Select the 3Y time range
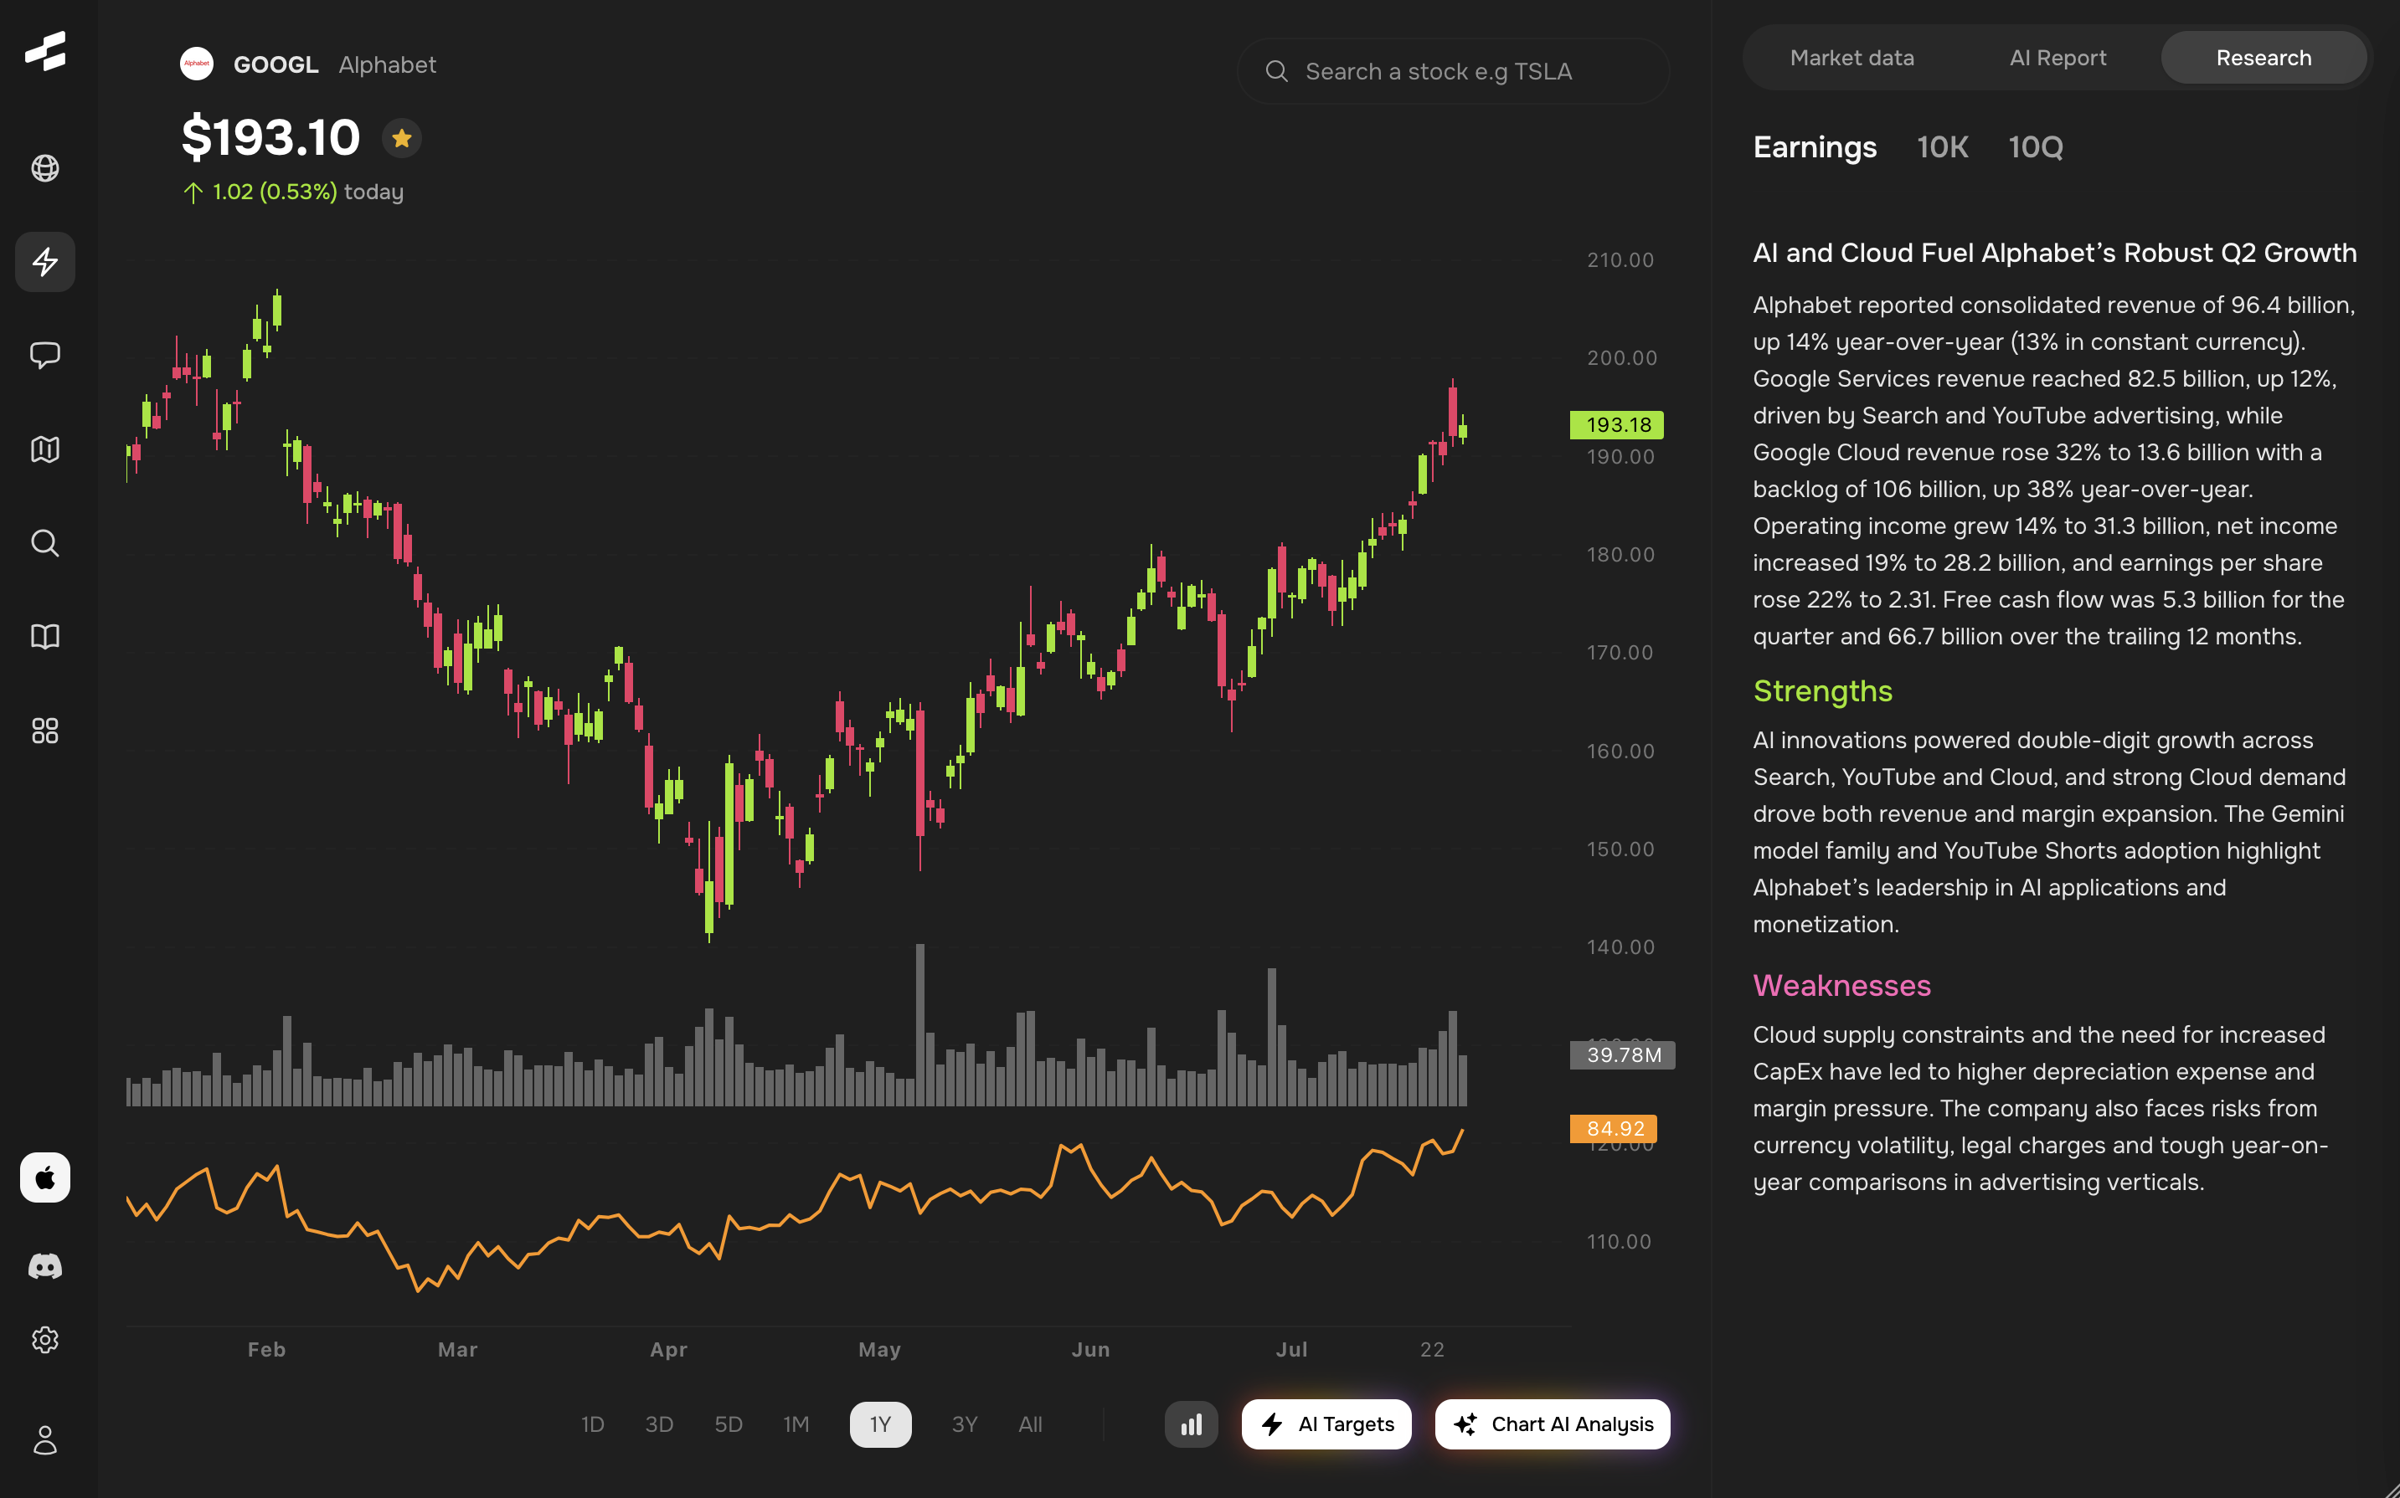This screenshot has height=1498, width=2400. pyautogui.click(x=964, y=1424)
